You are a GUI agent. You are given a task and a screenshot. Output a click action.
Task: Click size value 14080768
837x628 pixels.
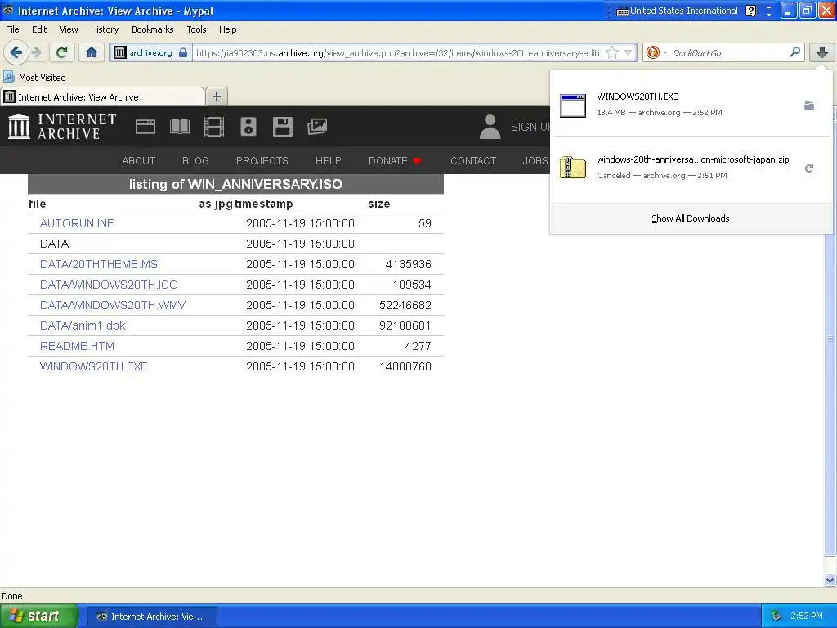click(405, 366)
